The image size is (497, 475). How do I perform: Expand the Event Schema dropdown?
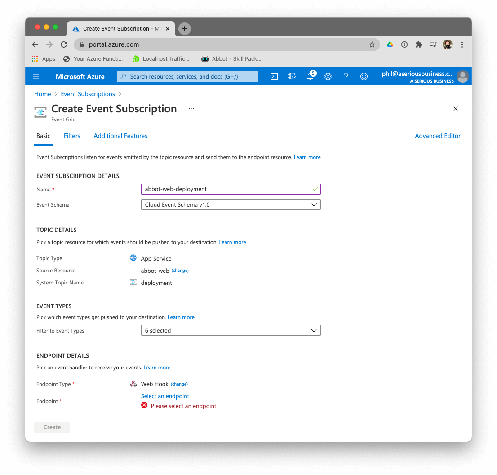pyautogui.click(x=231, y=205)
